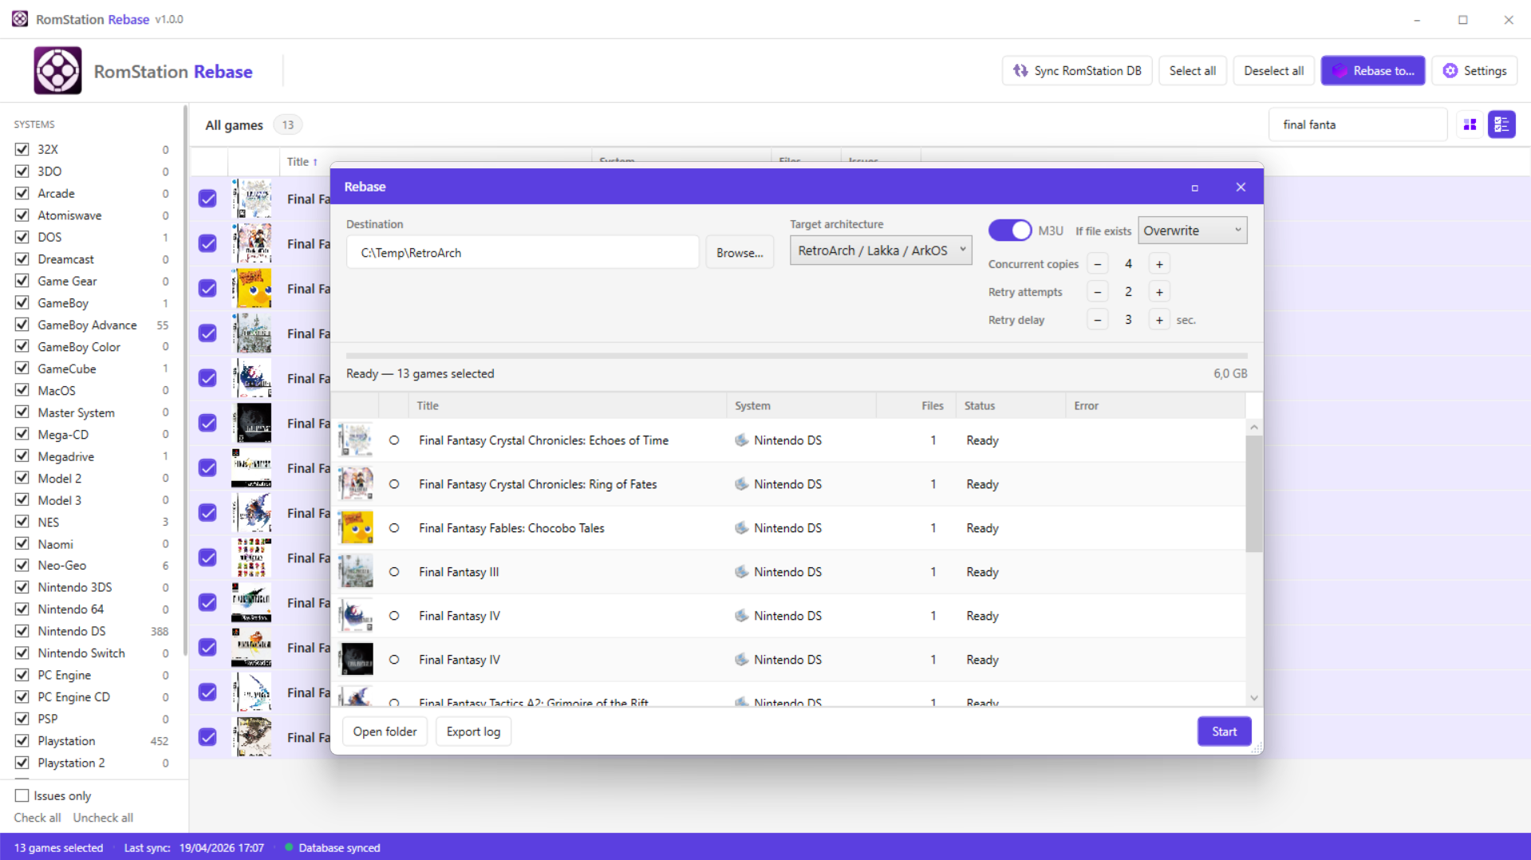This screenshot has width=1531, height=860.
Task: Expand the If file exists dropdown
Action: [x=1192, y=231]
